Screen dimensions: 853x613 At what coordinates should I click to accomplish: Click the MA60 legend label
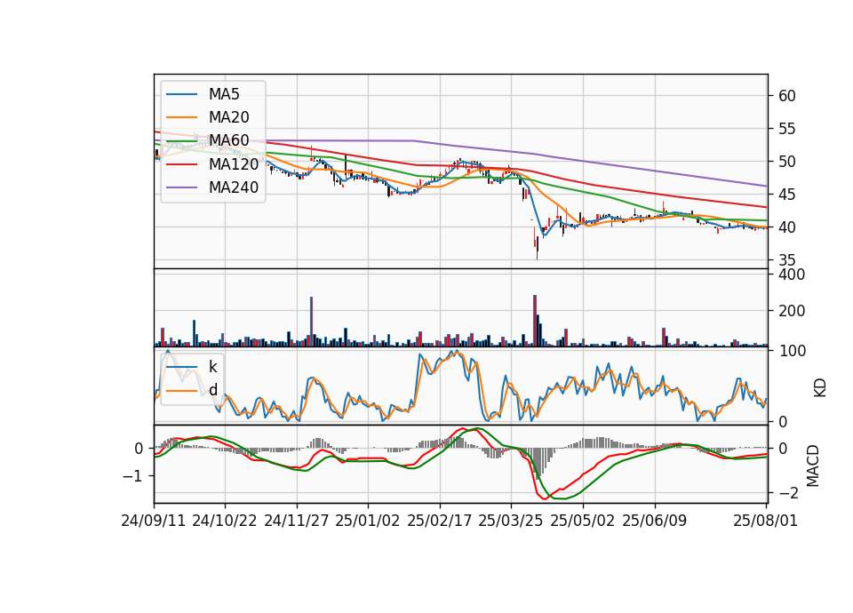coord(228,140)
